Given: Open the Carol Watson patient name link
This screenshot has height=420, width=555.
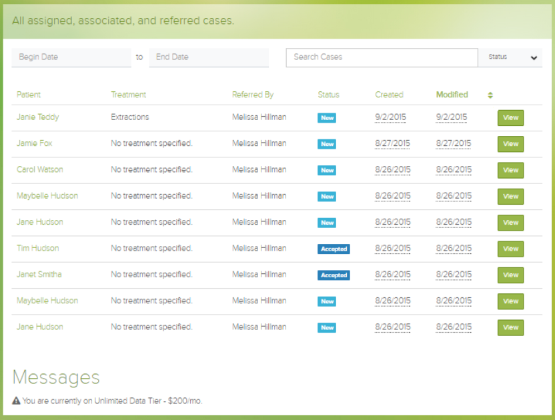Looking at the screenshot, I should tap(40, 169).
